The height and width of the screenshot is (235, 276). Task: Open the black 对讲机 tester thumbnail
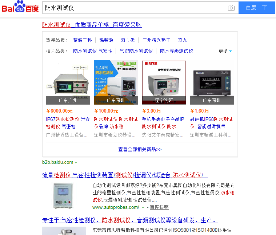[212, 82]
